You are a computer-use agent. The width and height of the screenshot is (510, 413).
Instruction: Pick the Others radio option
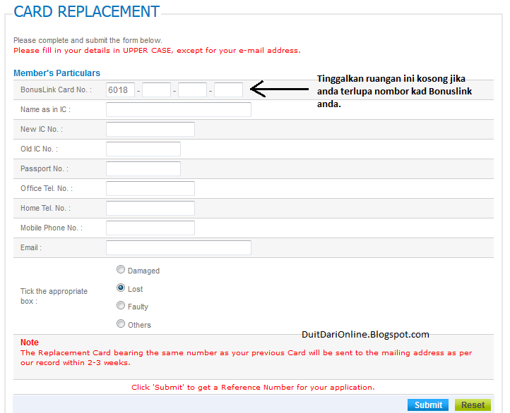121,323
